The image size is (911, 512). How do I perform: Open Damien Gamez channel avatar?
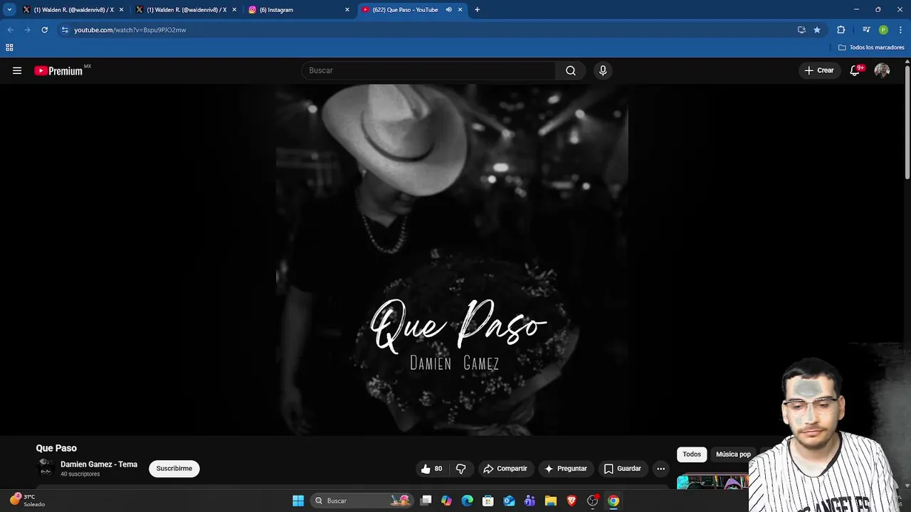click(46, 468)
